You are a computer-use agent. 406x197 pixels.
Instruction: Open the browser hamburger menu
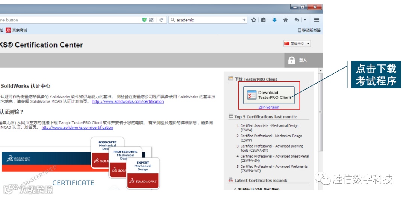pyautogui.click(x=317, y=20)
